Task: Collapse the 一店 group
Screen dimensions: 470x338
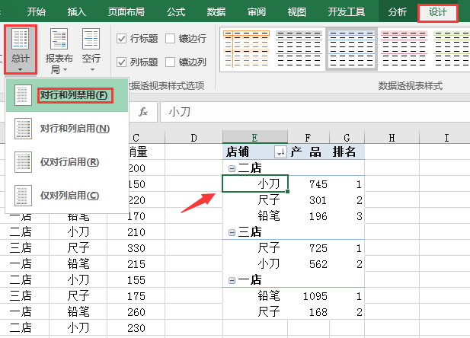Action: tap(232, 280)
